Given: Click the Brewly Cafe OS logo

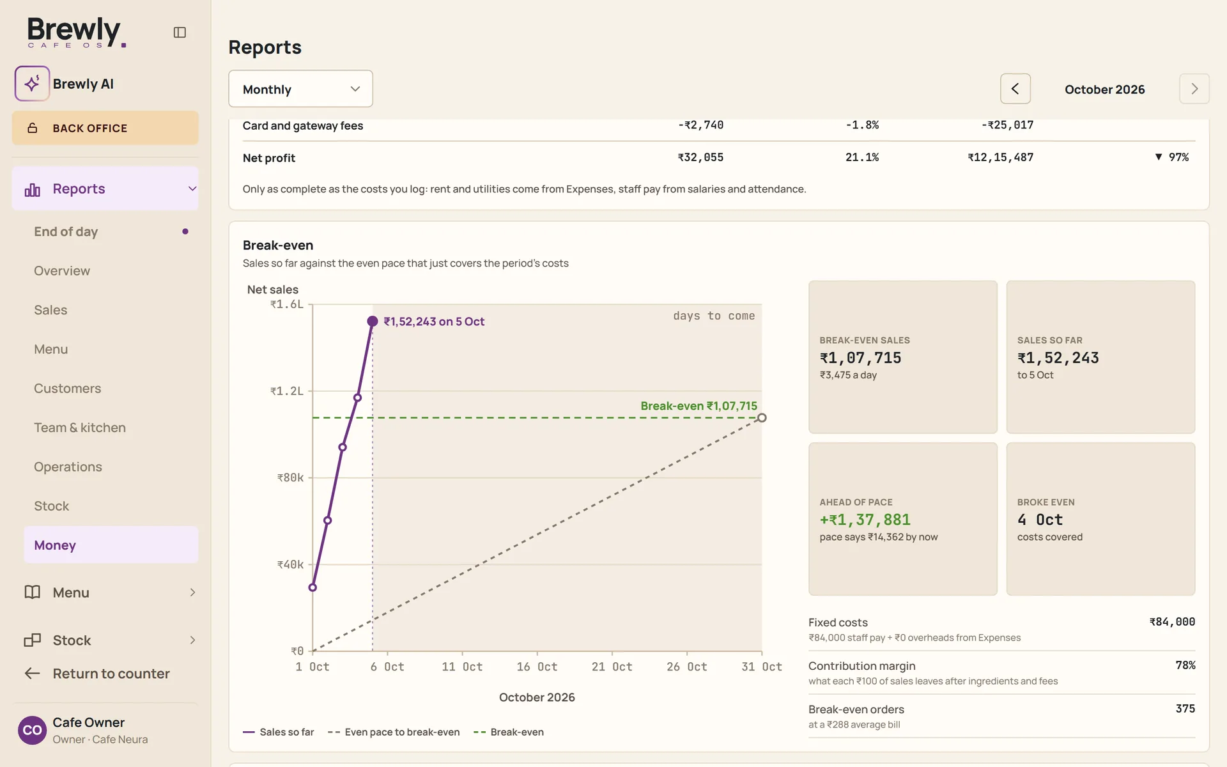Looking at the screenshot, I should 76,32.
